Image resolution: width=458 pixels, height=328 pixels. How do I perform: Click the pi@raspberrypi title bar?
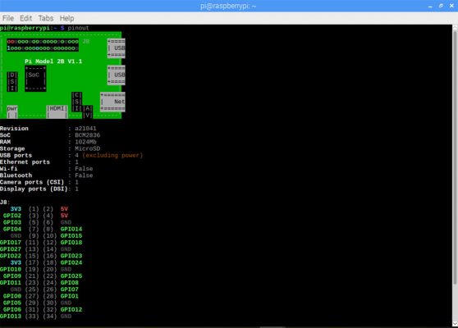point(228,6)
